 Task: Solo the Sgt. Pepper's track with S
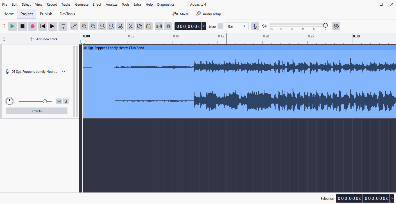coord(66,101)
